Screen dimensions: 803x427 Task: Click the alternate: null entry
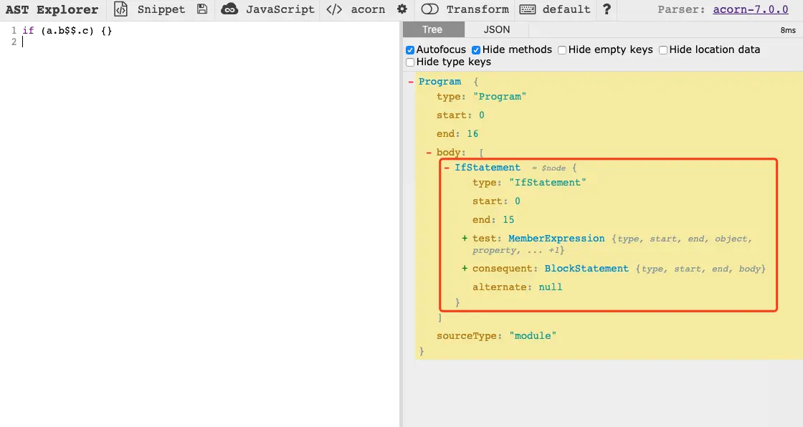tap(517, 287)
